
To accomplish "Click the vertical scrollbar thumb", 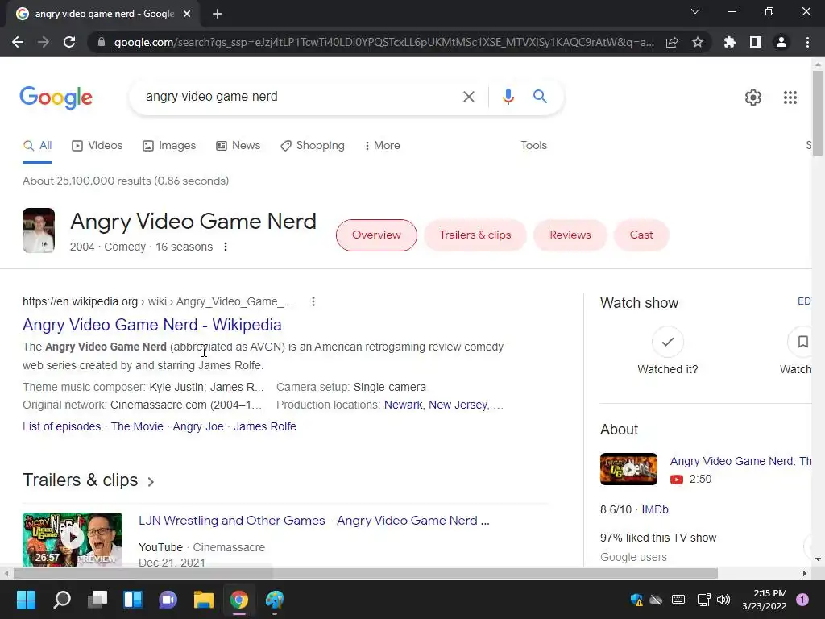I will pyautogui.click(x=818, y=113).
